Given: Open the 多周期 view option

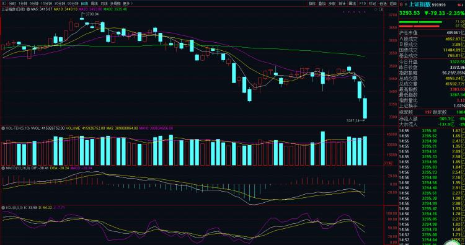Looking at the screenshot, I should tap(115, 4).
